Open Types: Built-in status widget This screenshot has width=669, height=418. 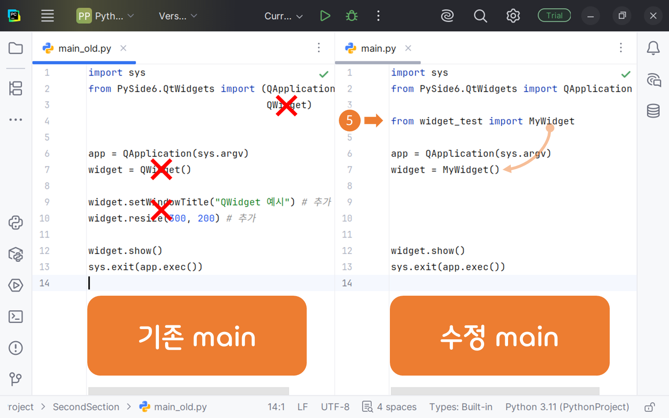(x=461, y=407)
